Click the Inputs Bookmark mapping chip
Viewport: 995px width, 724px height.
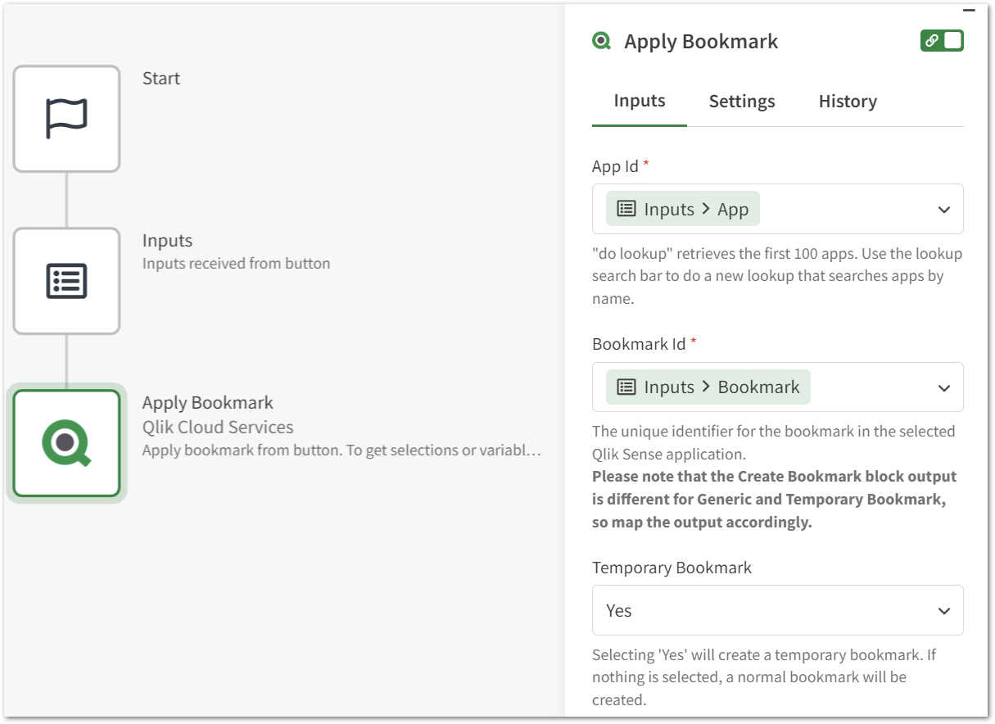(x=706, y=387)
